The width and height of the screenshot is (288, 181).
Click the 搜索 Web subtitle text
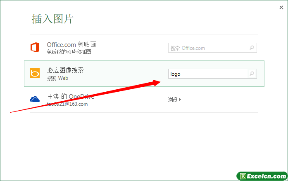click(57, 78)
